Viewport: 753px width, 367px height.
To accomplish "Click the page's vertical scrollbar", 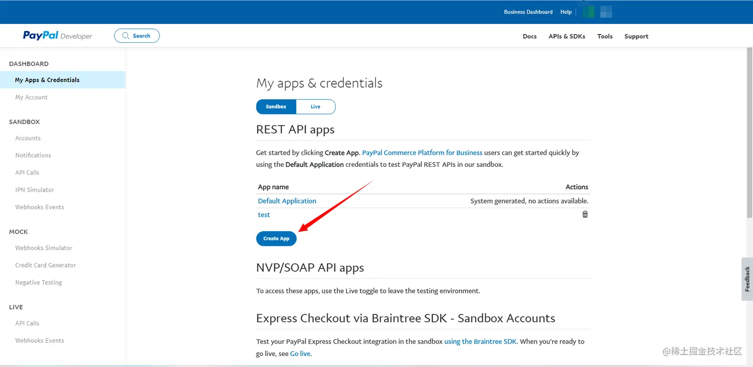I will click(750, 134).
